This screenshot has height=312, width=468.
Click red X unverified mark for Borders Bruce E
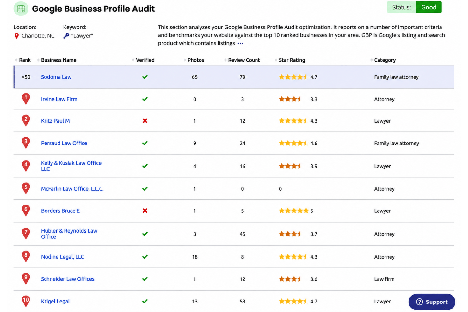(145, 211)
